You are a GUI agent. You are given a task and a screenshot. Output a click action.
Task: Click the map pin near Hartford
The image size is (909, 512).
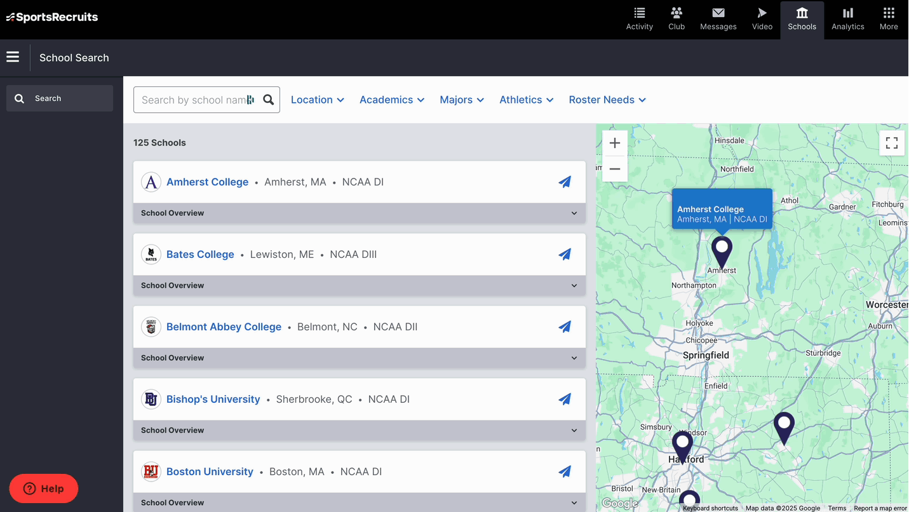pyautogui.click(x=682, y=447)
